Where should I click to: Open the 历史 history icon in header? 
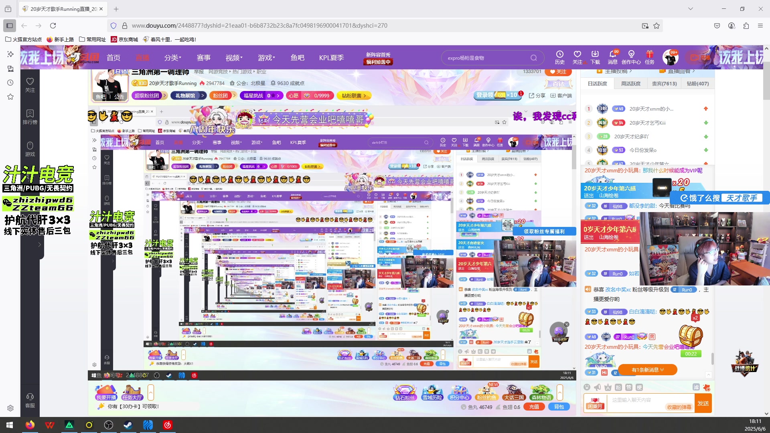click(x=559, y=57)
